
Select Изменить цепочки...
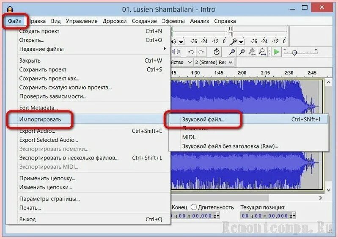88,187
